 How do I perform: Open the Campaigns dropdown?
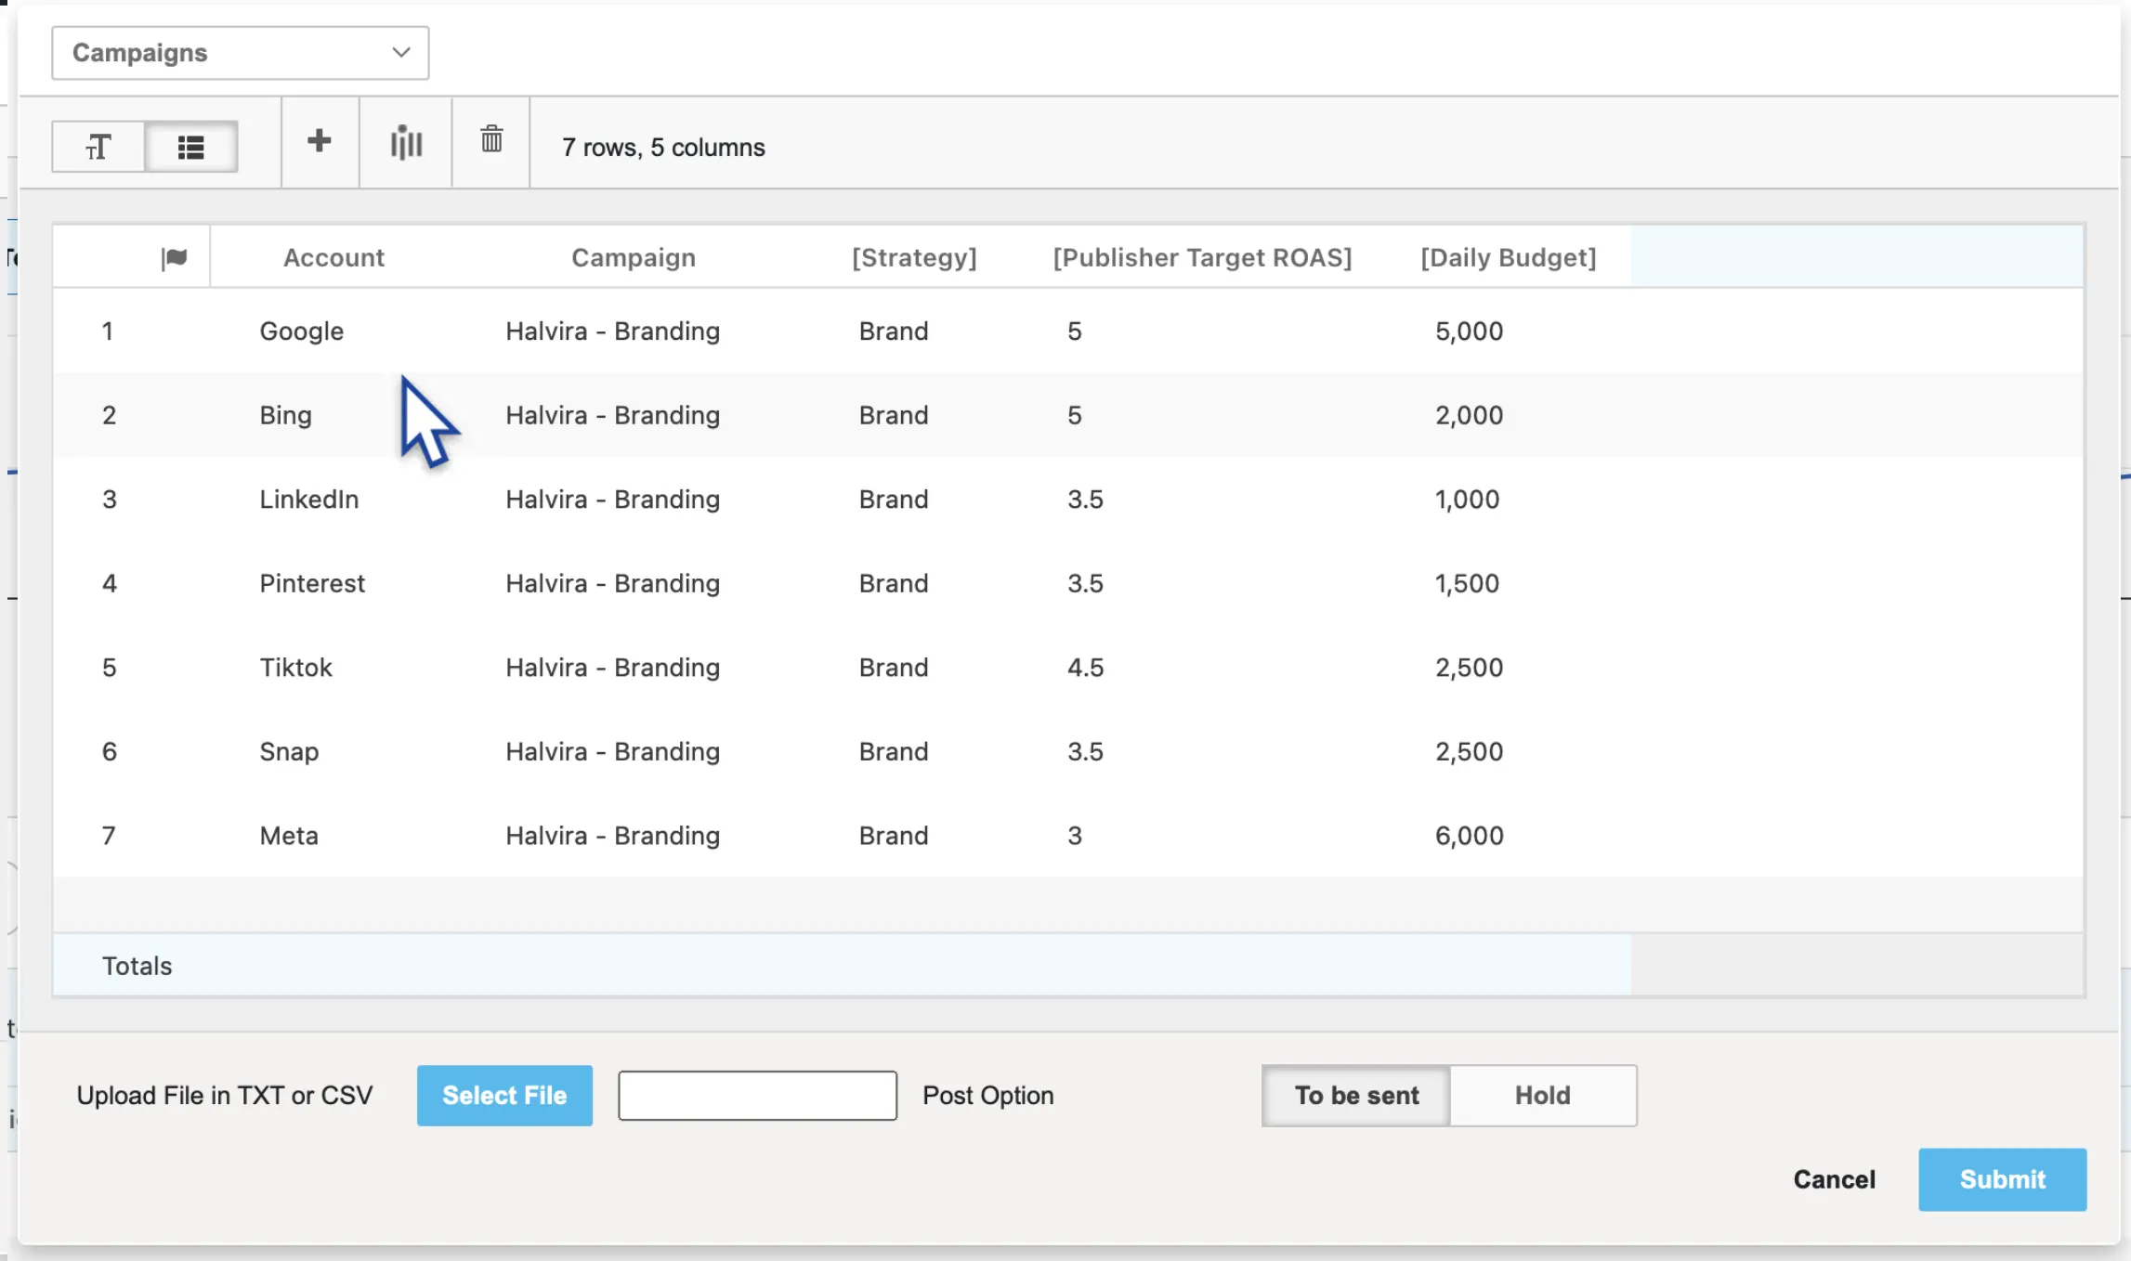click(240, 53)
